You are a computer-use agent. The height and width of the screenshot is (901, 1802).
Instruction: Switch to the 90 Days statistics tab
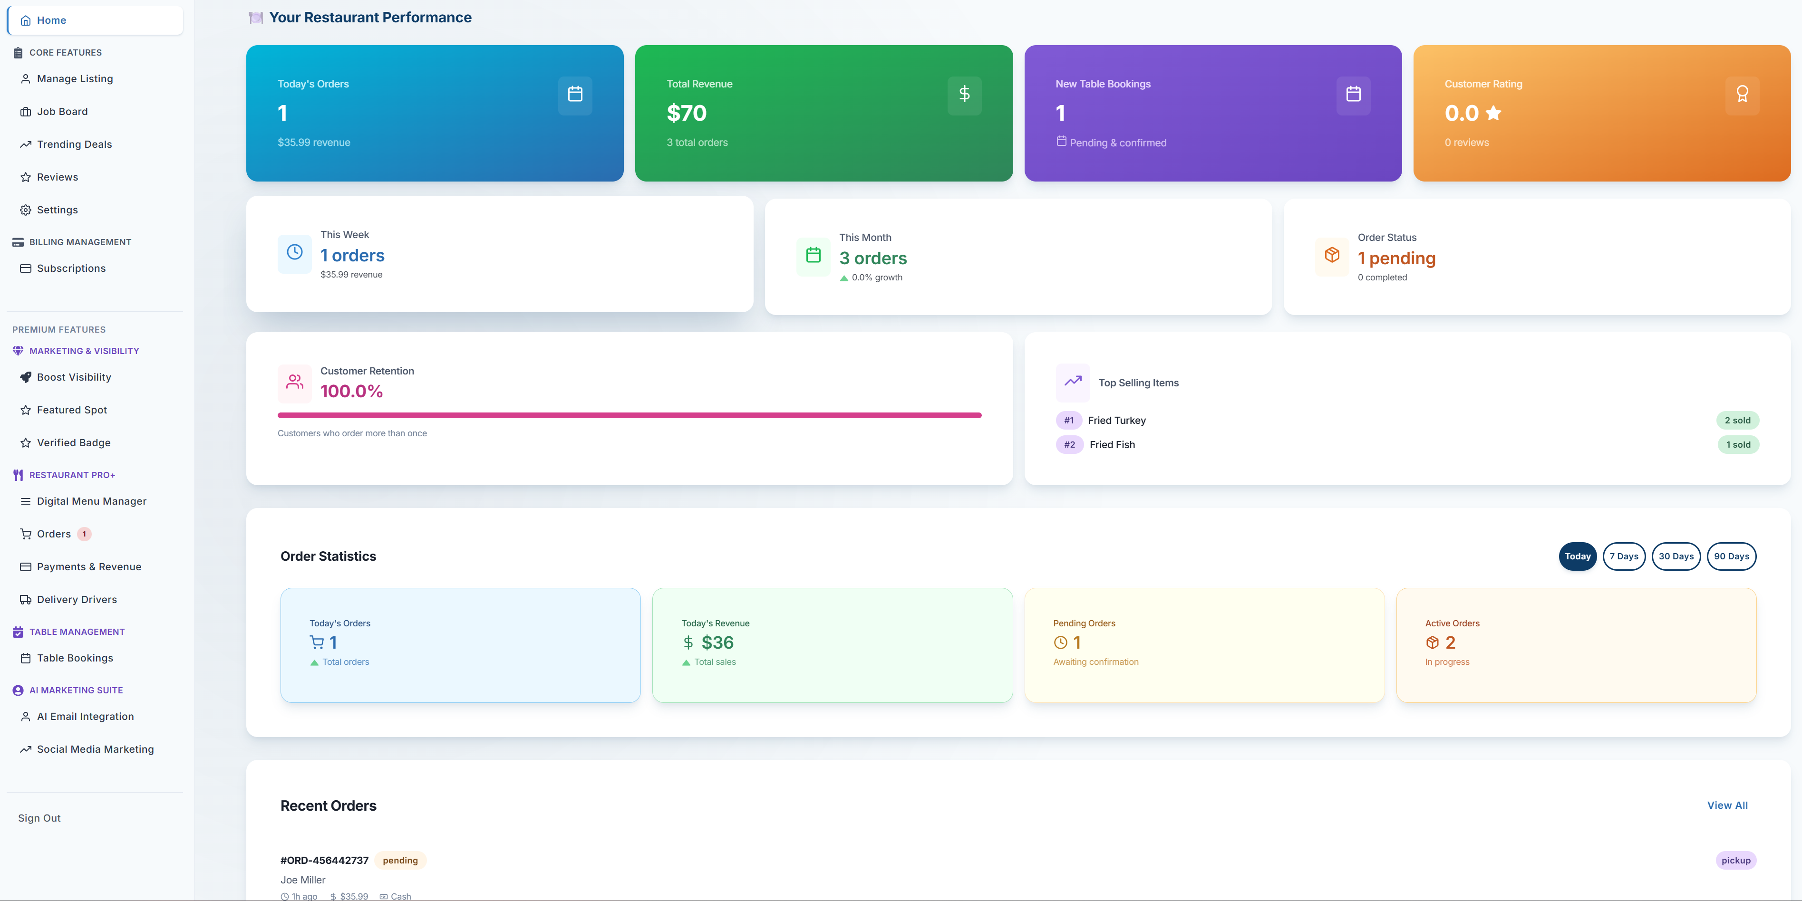[x=1731, y=556]
